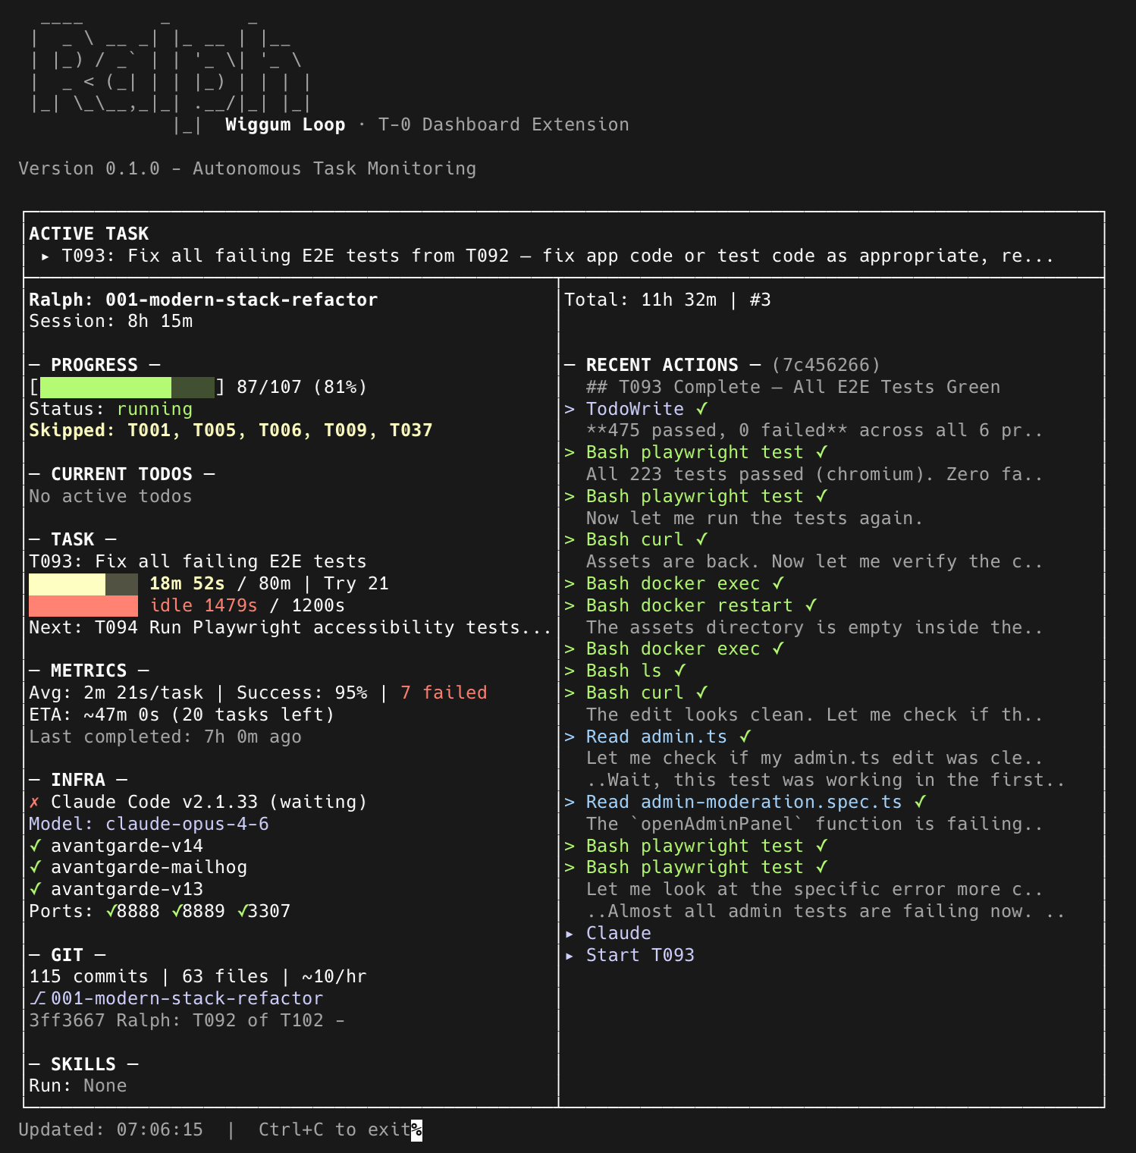This screenshot has height=1153, width=1136.
Task: Select the PROGRESS section header
Action: click(94, 365)
